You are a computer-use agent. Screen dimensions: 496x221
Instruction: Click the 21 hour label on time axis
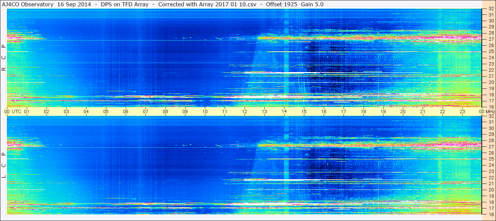point(423,111)
